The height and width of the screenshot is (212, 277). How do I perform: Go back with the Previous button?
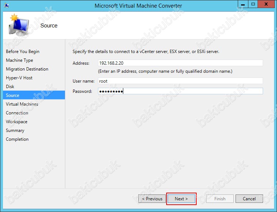(x=152, y=198)
